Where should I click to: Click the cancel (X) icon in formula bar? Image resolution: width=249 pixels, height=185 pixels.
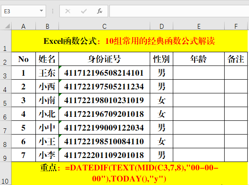(x=68, y=11)
